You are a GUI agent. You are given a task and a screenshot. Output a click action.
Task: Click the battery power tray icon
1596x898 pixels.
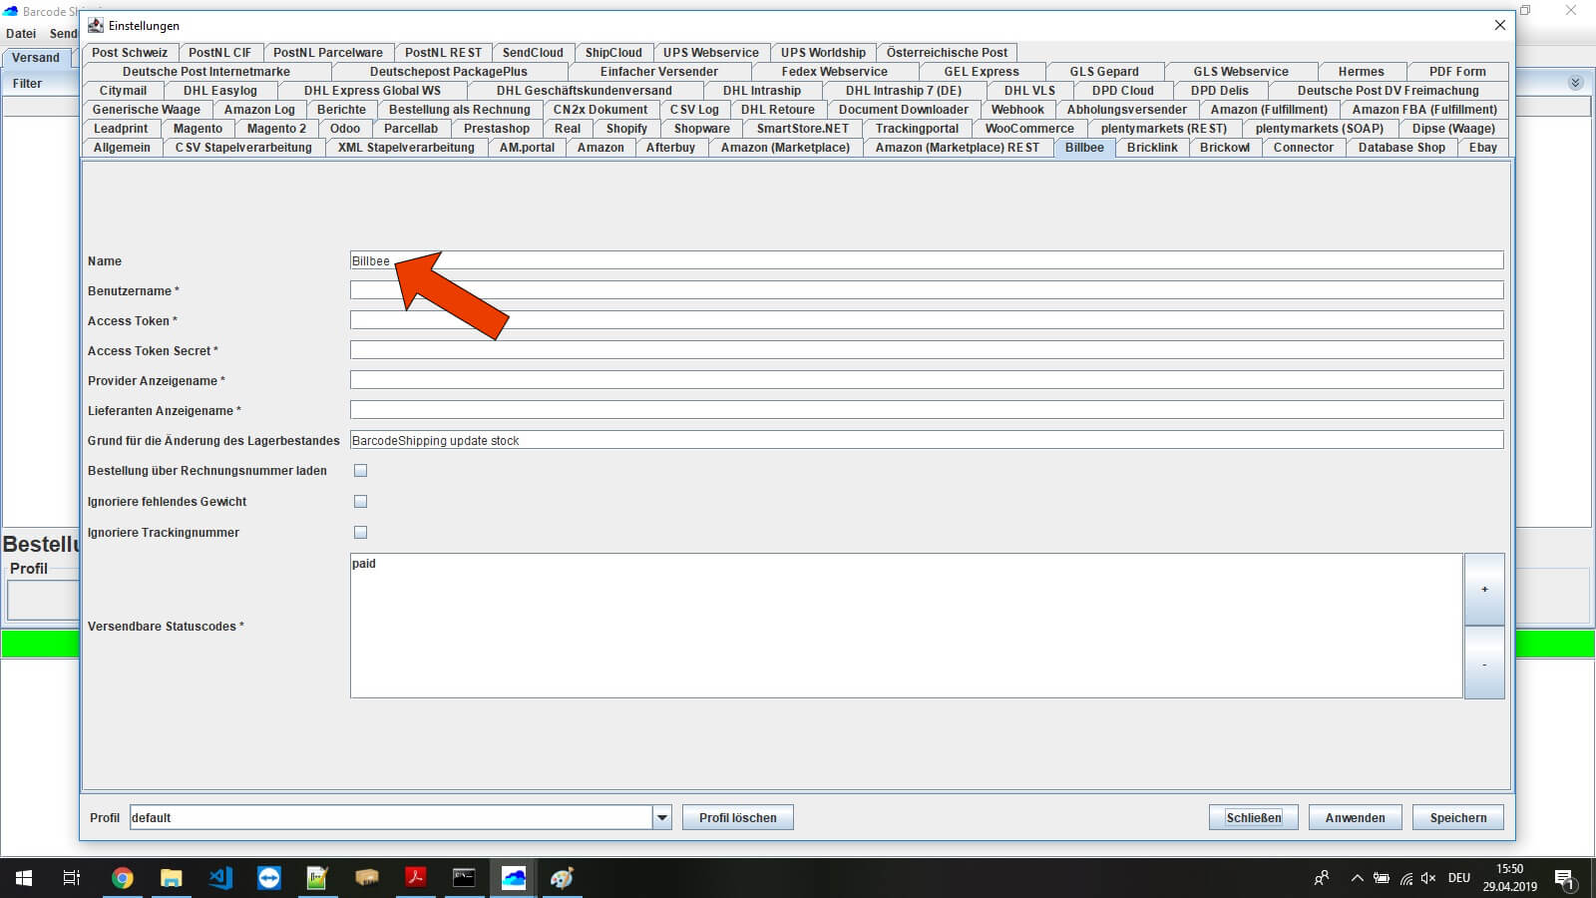click(x=1382, y=878)
